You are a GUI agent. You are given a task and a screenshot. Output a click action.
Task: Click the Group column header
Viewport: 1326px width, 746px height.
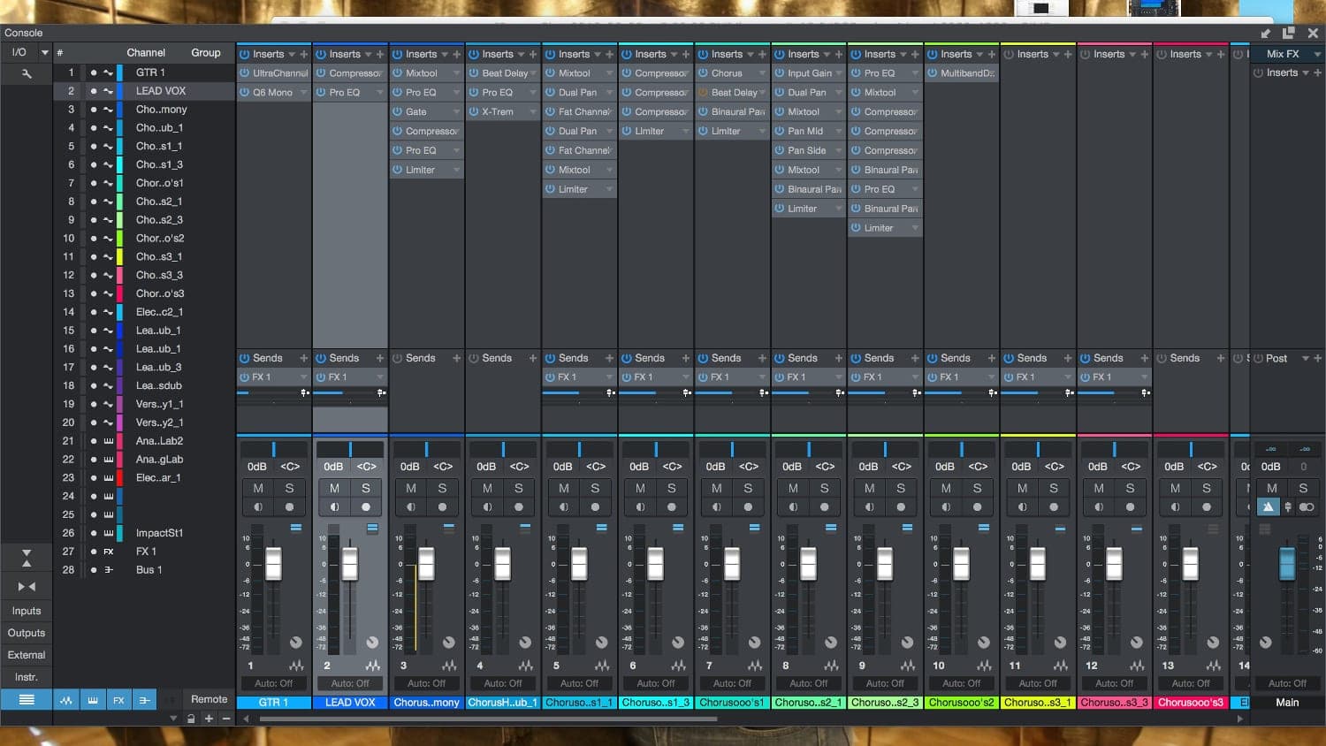[x=206, y=52]
